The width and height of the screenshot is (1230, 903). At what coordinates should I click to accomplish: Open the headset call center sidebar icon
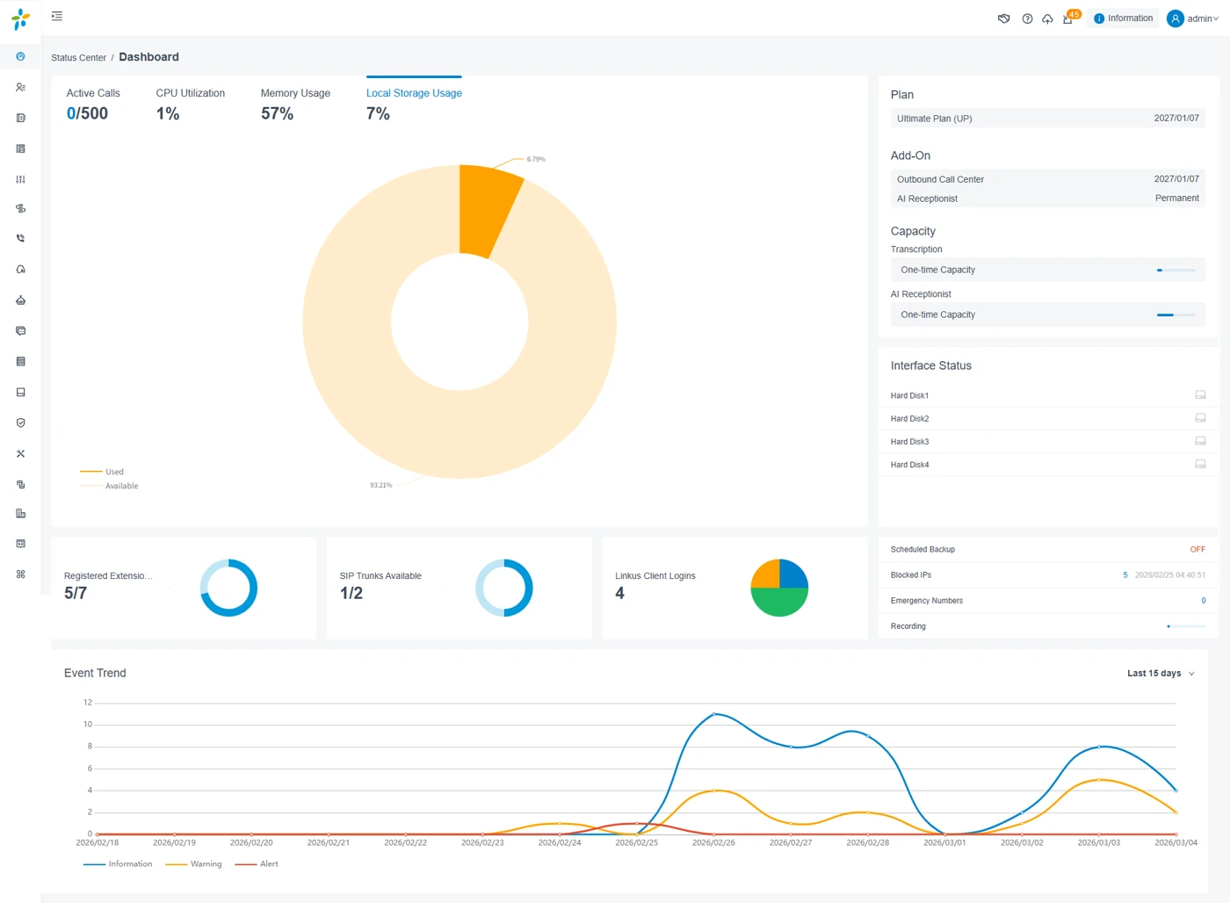[x=20, y=270]
